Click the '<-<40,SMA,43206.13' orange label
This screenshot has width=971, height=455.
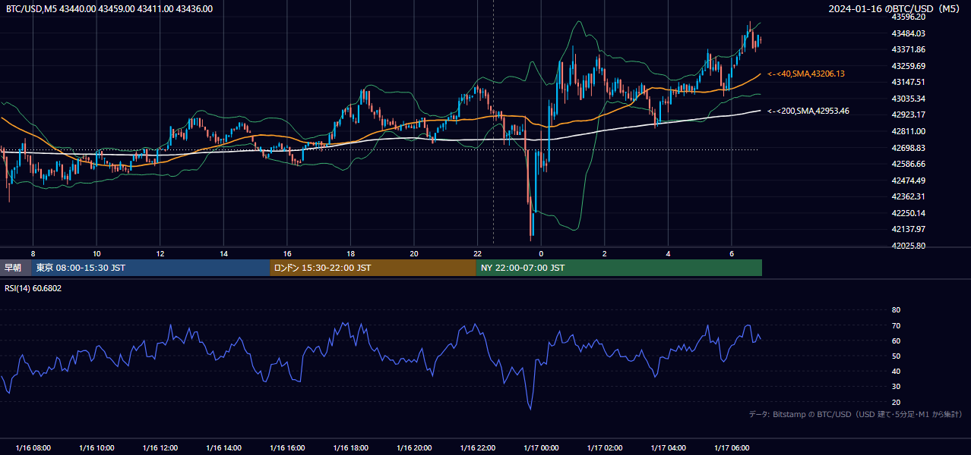[806, 74]
